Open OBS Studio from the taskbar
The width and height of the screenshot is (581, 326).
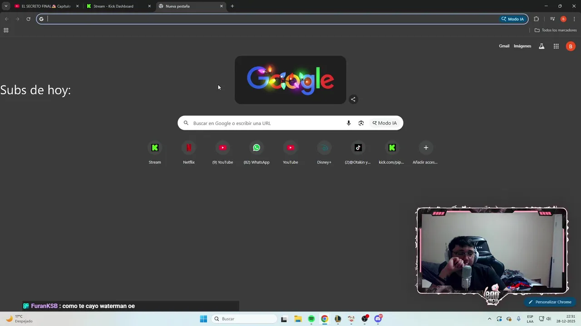(364, 319)
